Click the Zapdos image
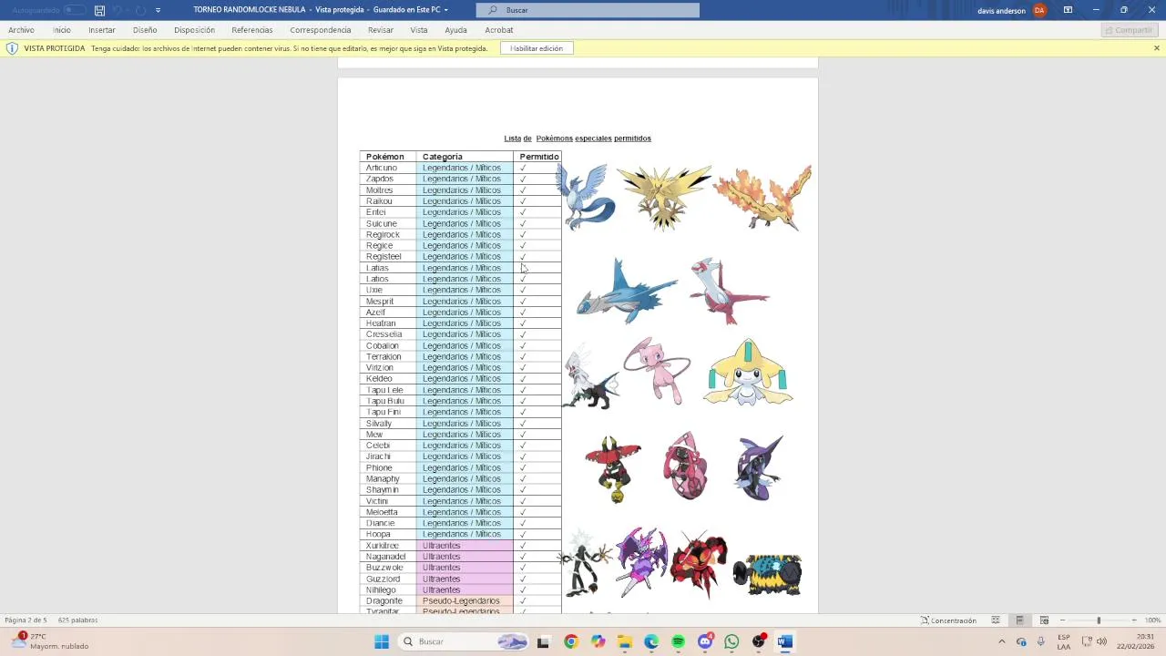1166x656 pixels. 664,197
